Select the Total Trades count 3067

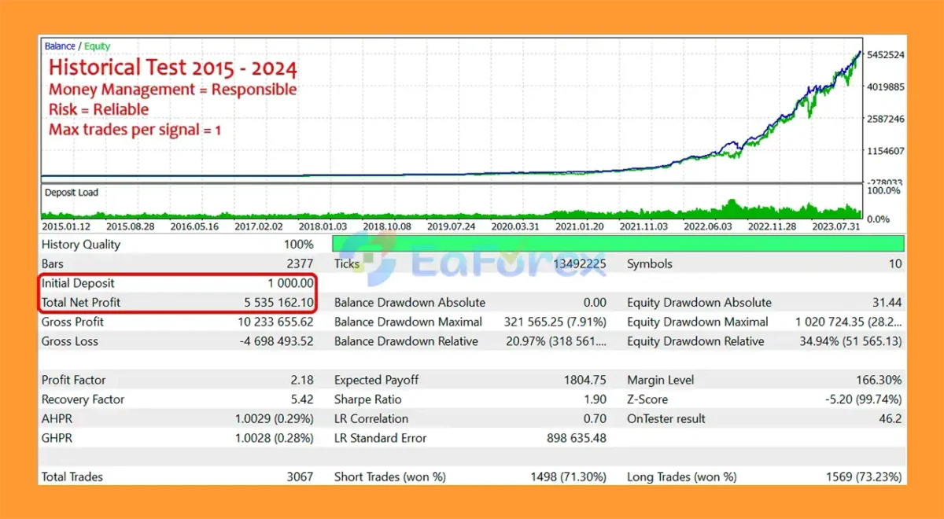300,477
